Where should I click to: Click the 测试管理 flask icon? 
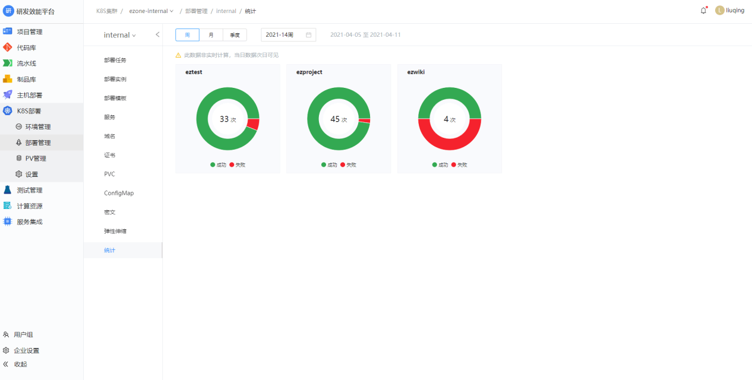coord(8,190)
